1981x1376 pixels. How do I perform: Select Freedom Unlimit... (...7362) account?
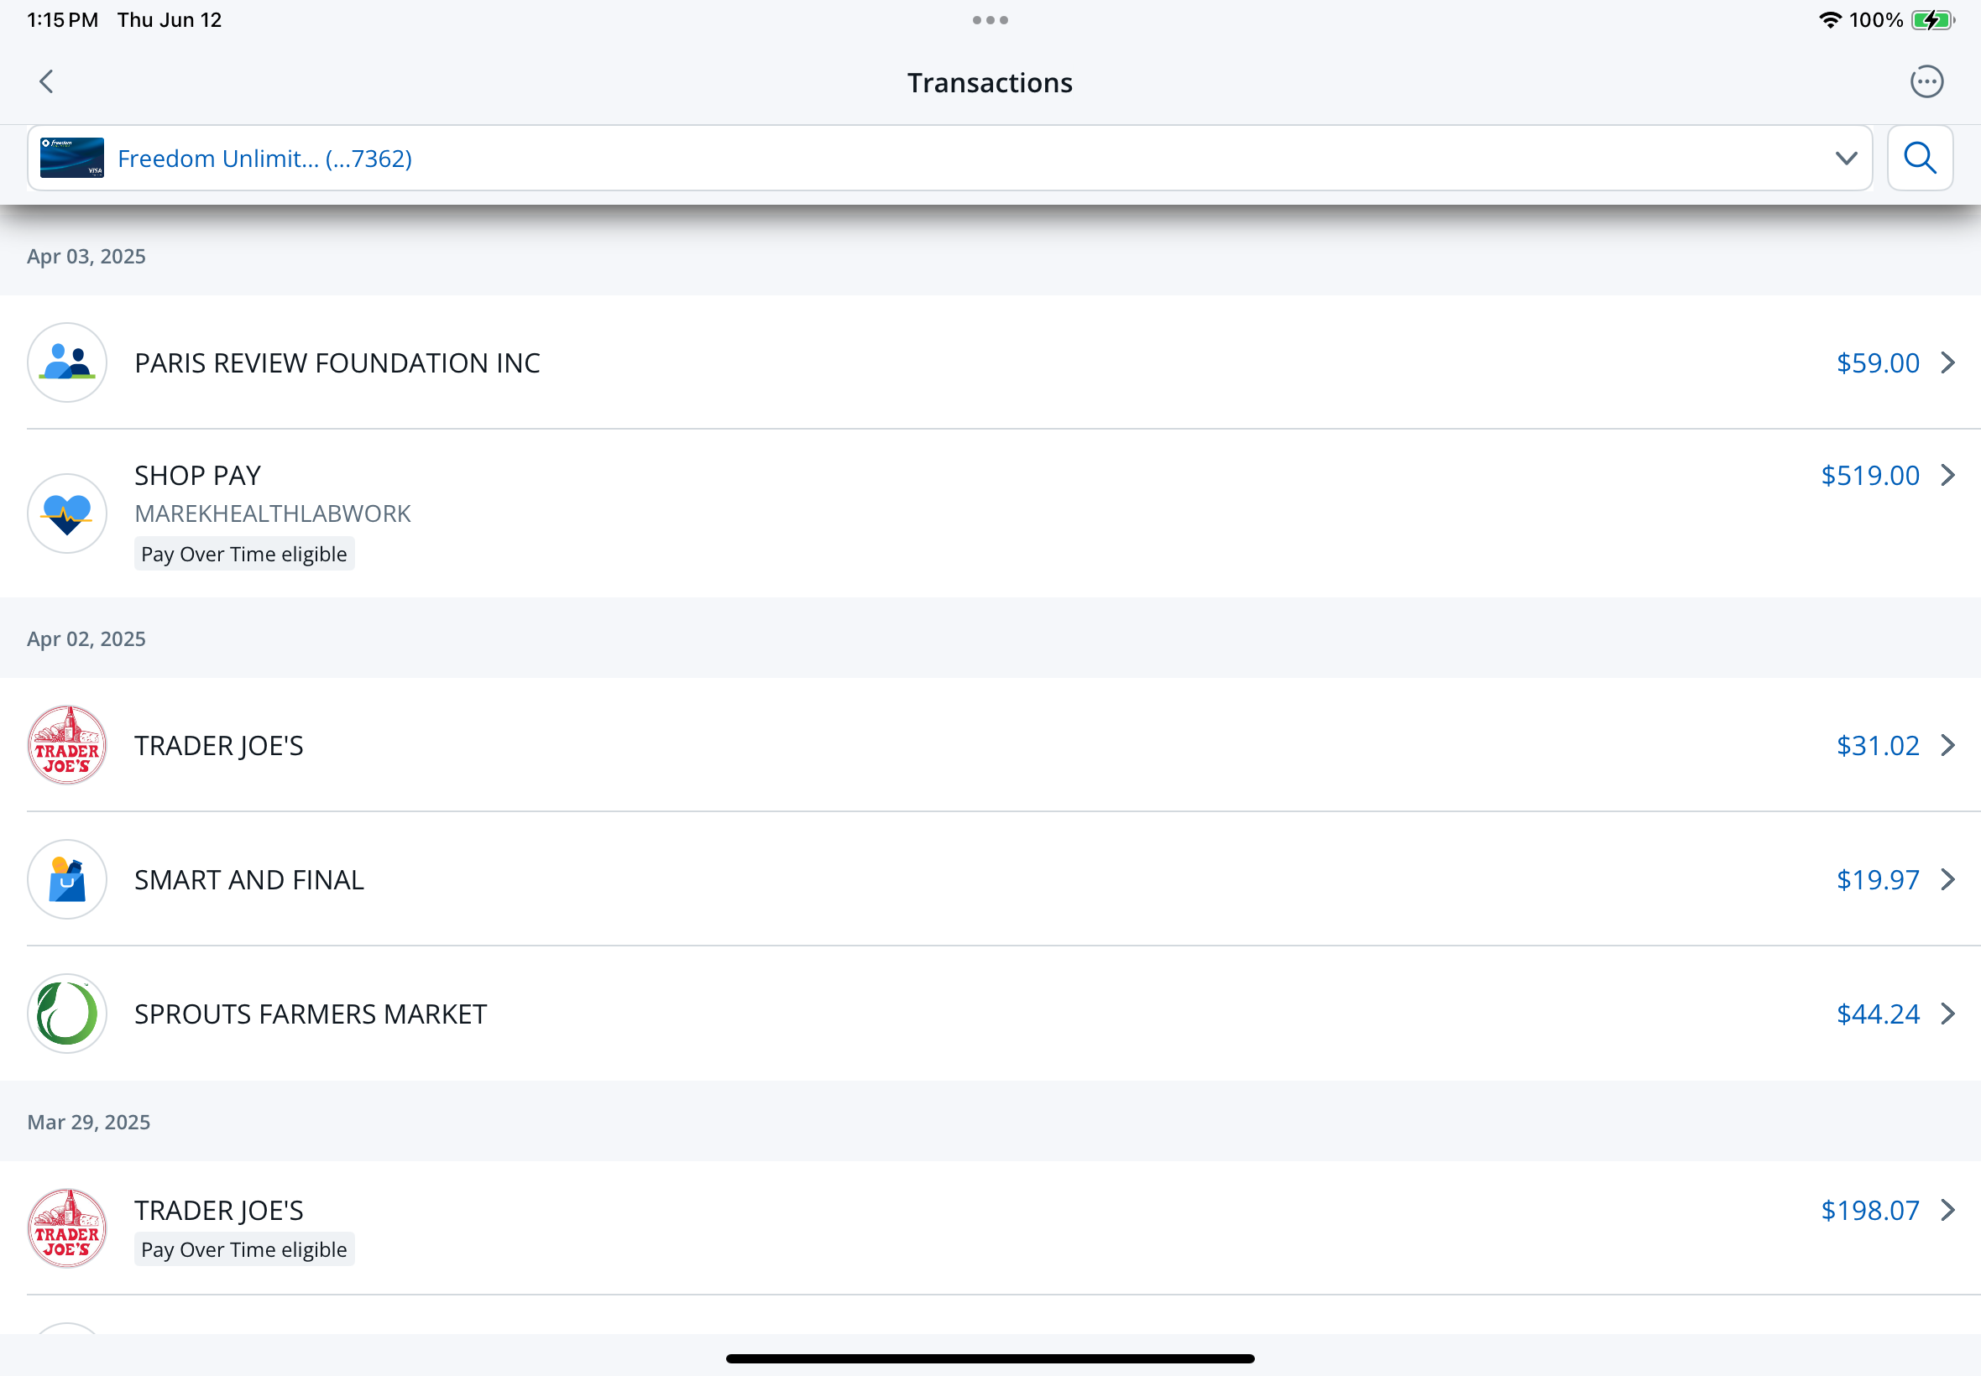pyautogui.click(x=949, y=158)
